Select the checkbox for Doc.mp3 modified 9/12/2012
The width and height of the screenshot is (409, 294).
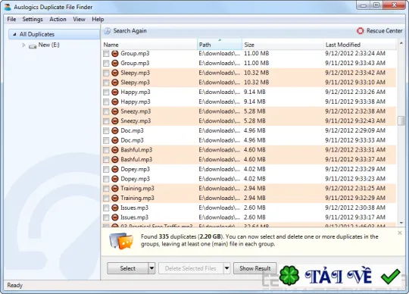pyautogui.click(x=106, y=131)
